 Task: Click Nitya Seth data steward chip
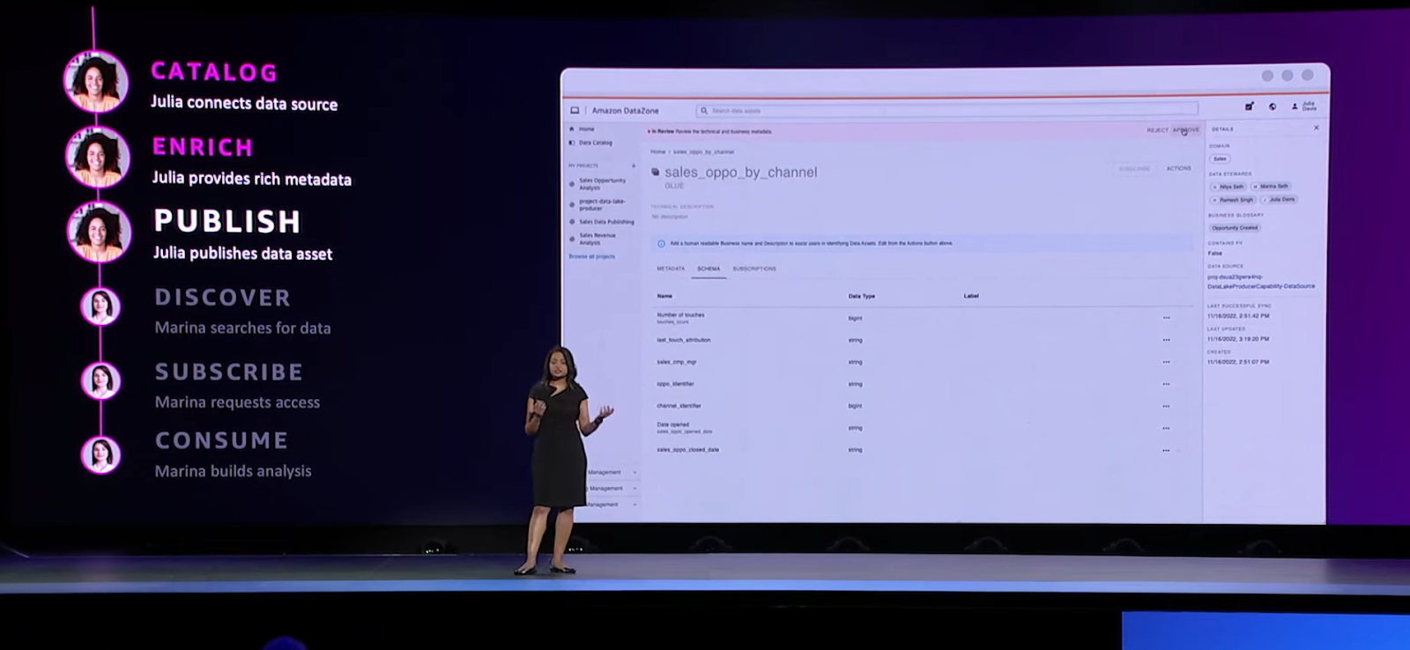click(x=1228, y=187)
